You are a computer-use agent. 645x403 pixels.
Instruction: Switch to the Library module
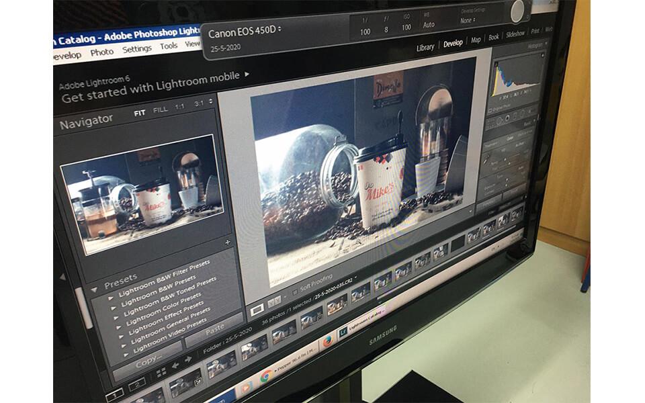[425, 48]
